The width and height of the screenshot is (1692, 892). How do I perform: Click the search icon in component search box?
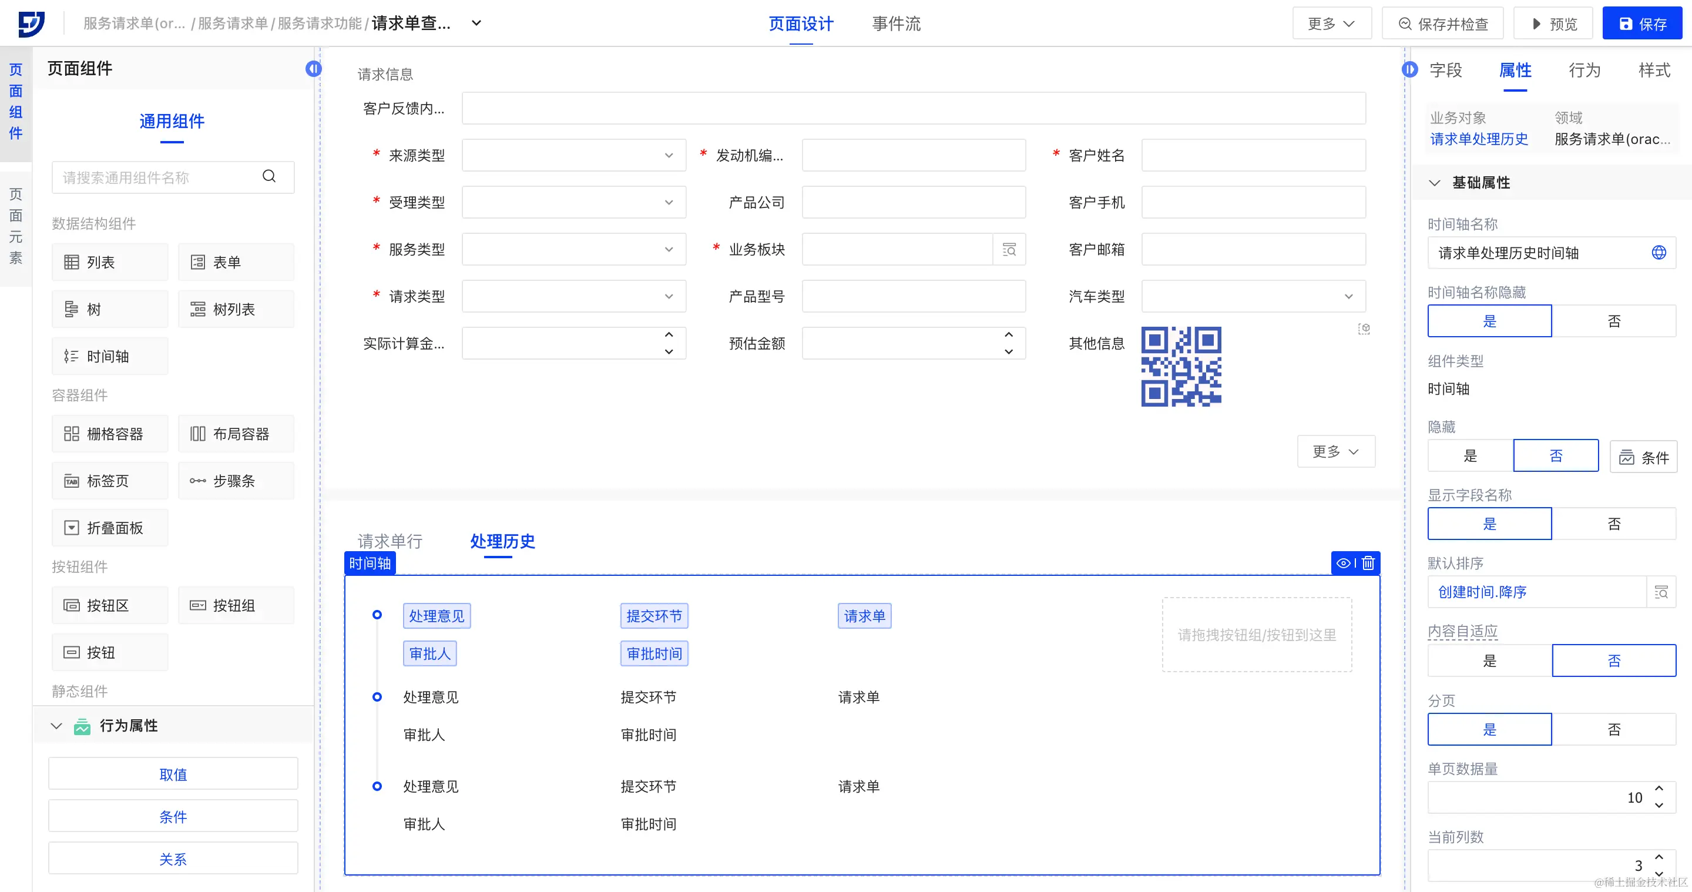pos(268,176)
